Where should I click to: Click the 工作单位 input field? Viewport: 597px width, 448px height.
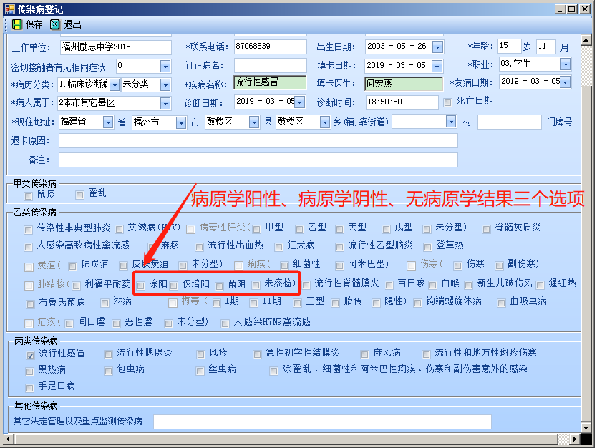116,47
